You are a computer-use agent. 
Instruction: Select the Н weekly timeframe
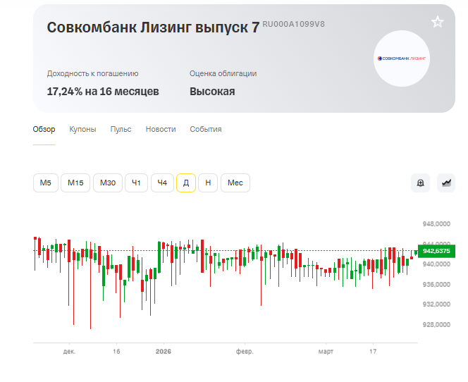click(x=208, y=183)
